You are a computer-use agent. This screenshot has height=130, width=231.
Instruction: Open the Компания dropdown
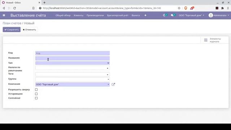[73, 84]
